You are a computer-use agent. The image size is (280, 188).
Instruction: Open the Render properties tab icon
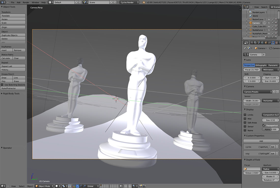[252, 43]
